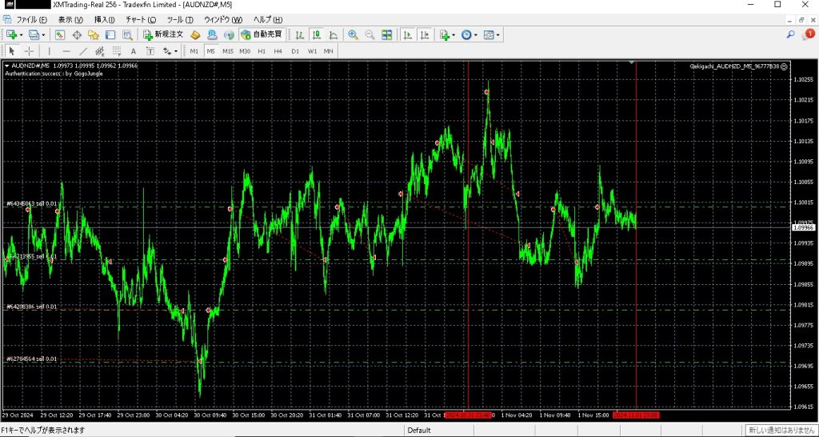Switch to candlestick chart mode
The image size is (819, 437).
[316, 35]
